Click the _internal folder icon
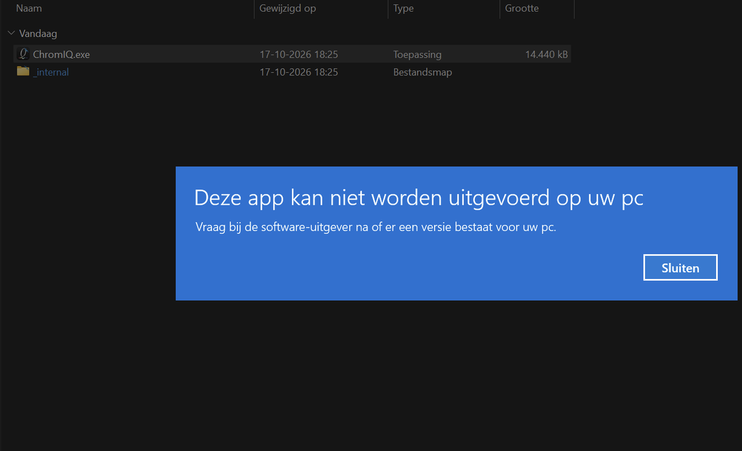The height and width of the screenshot is (451, 742). [x=23, y=71]
